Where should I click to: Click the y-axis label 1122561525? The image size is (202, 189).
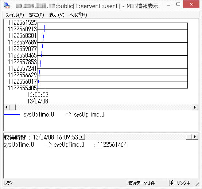tap(22, 23)
